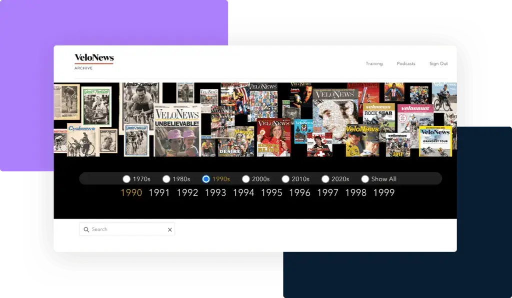Choose year 1997
Image resolution: width=512 pixels, height=298 pixels.
(328, 193)
